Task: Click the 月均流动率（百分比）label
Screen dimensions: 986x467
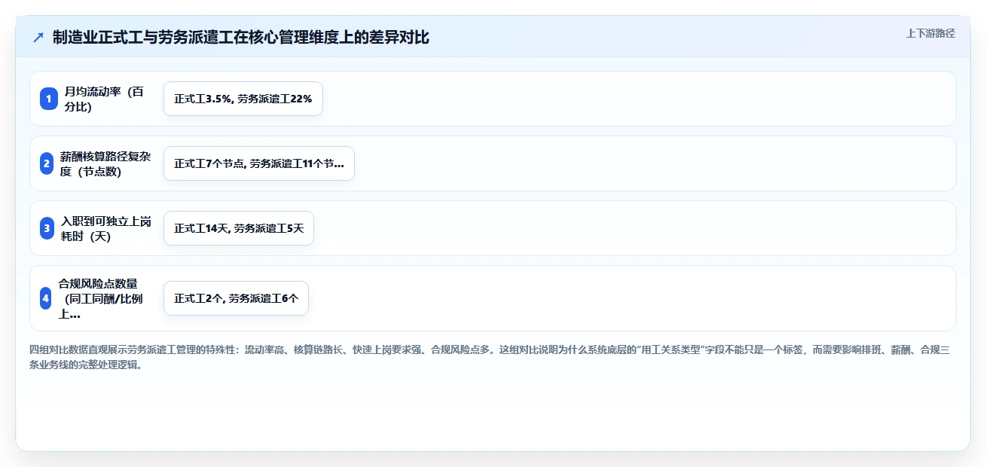Action: pyautogui.click(x=105, y=99)
